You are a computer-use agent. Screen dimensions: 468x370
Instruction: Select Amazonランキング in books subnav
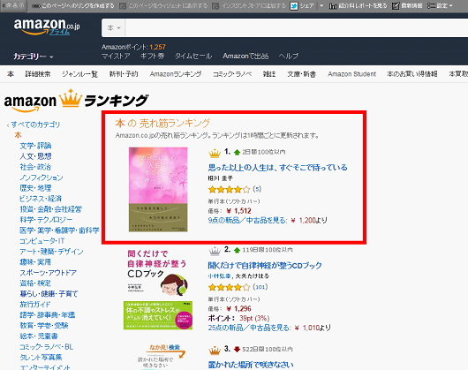pyautogui.click(x=176, y=74)
